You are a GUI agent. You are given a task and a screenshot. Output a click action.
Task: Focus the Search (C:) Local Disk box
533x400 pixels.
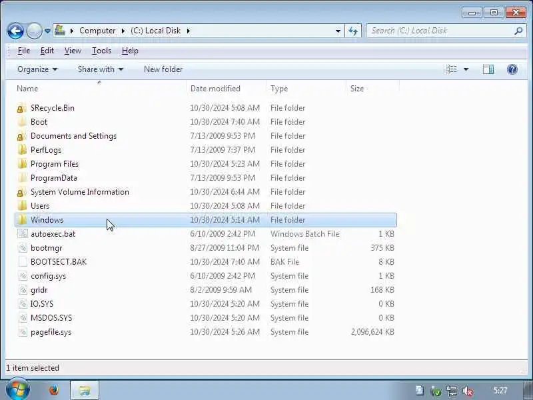[440, 31]
